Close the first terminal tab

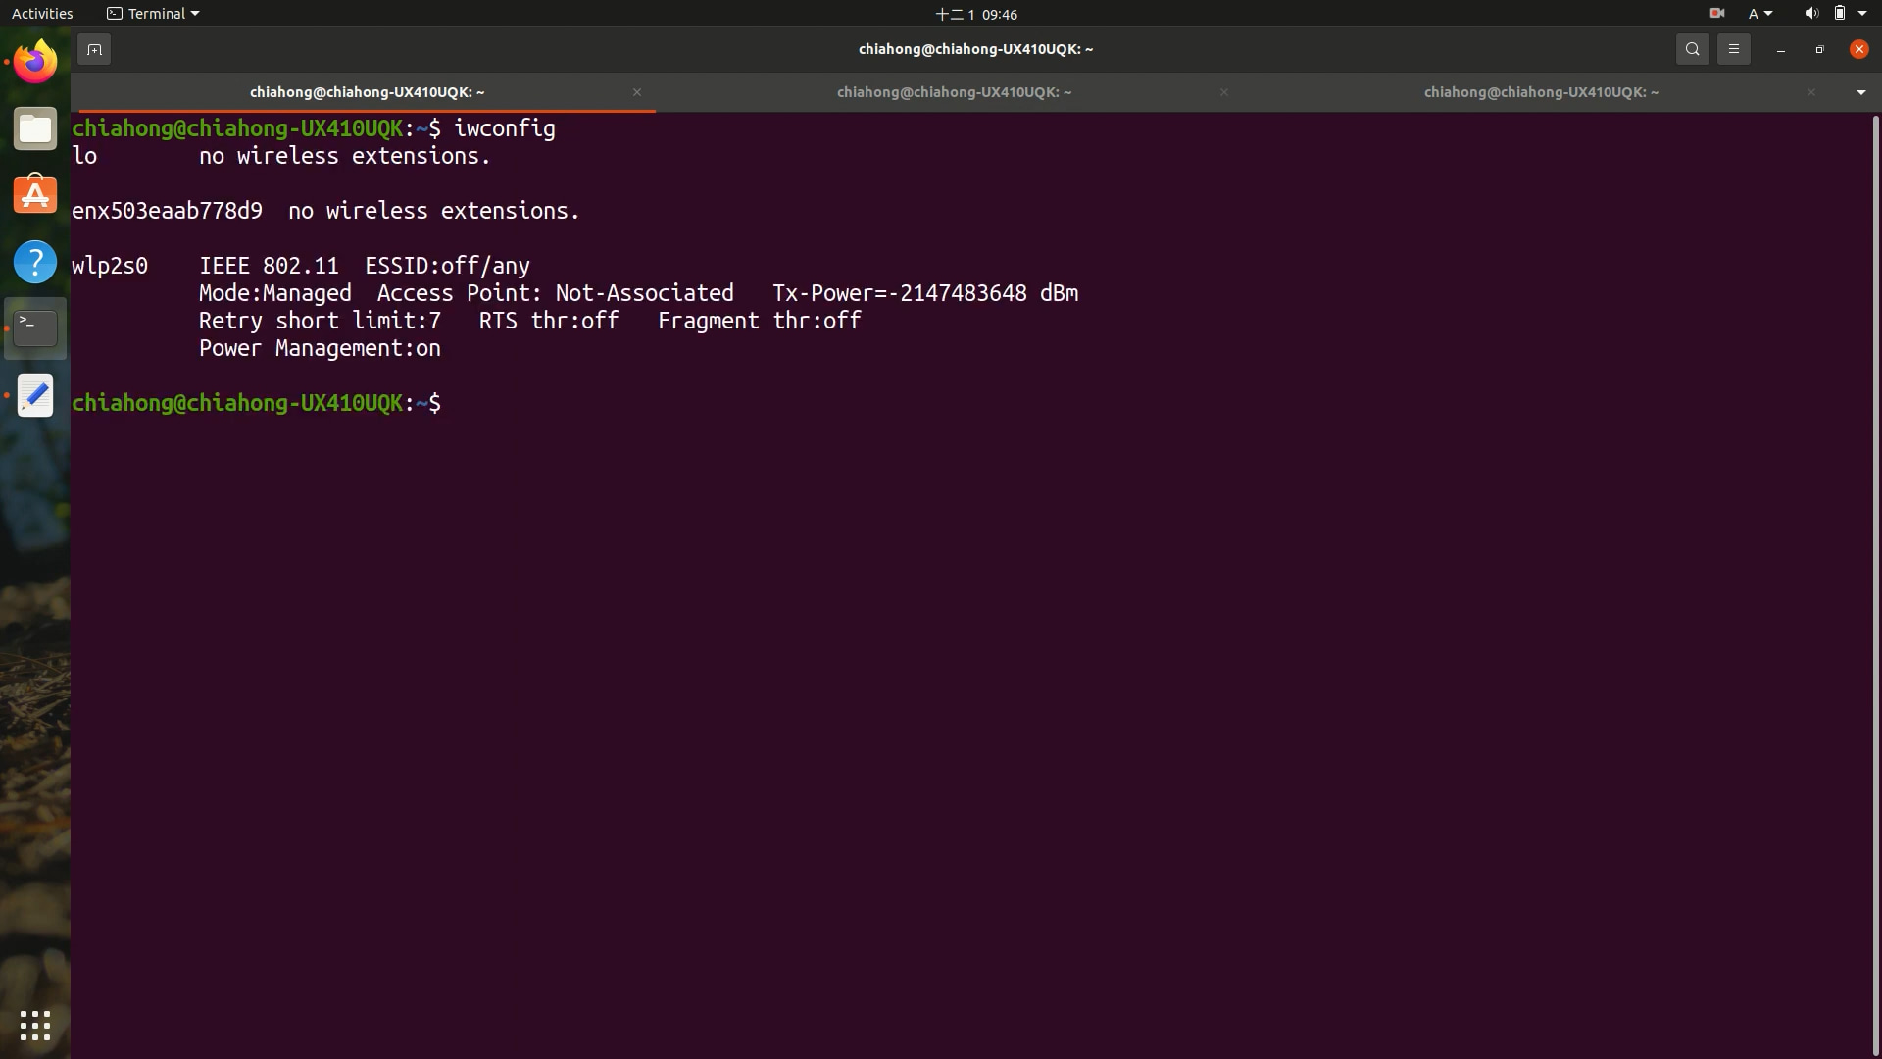[637, 92]
